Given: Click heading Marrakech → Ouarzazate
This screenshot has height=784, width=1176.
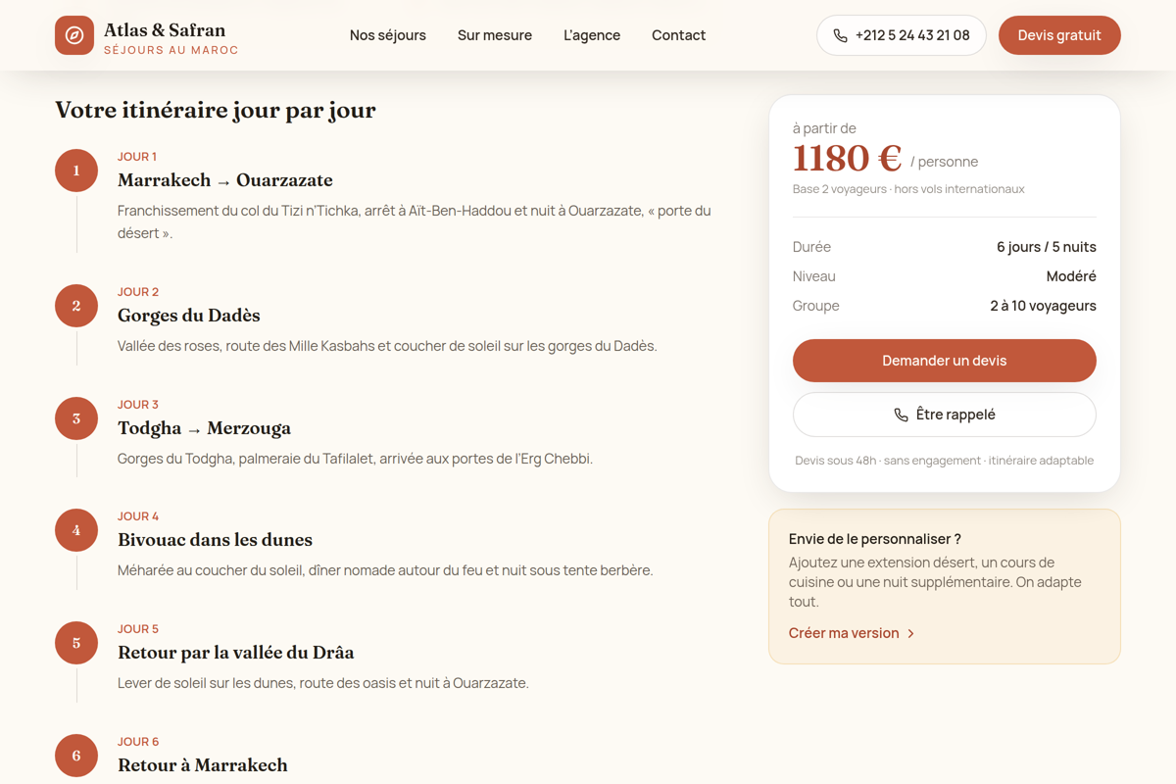Looking at the screenshot, I should [x=225, y=180].
